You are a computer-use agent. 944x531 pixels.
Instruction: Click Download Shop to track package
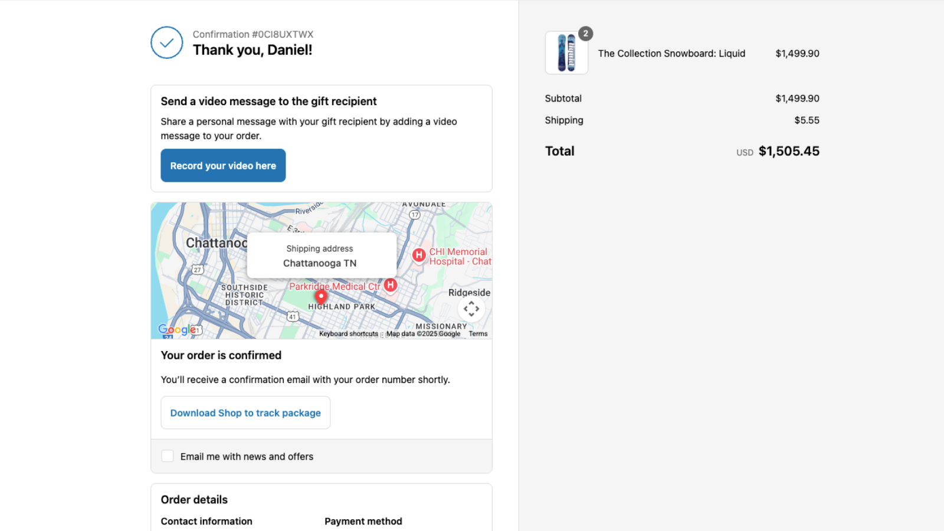pyautogui.click(x=245, y=412)
